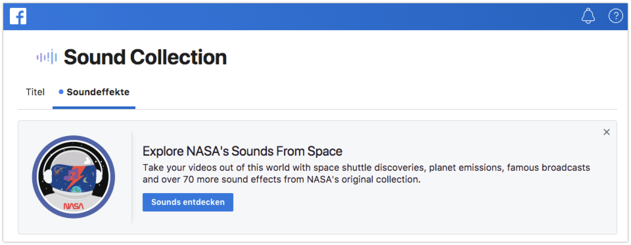This screenshot has width=631, height=245.
Task: Click the Explore NASA's Sounds From Space headline
Action: pyautogui.click(x=243, y=151)
